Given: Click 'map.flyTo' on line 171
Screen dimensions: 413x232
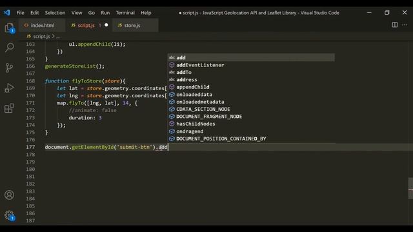Looking at the screenshot, I should 70,103.
